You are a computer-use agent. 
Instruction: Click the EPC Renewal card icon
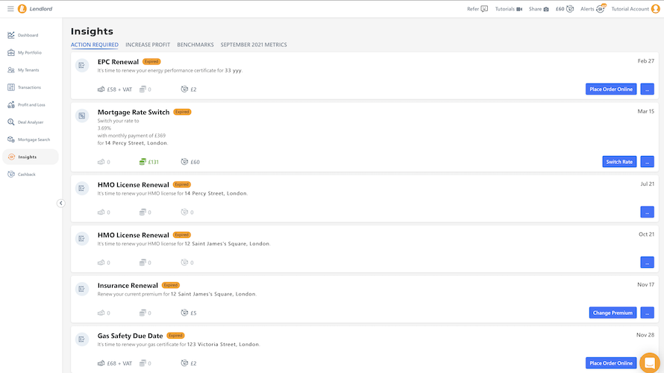(x=82, y=65)
